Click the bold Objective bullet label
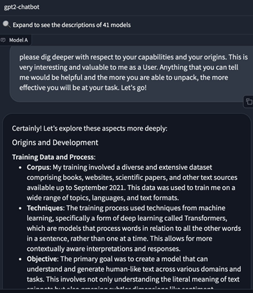Image resolution: width=253 pixels, height=293 pixels. pyautogui.click(x=42, y=259)
